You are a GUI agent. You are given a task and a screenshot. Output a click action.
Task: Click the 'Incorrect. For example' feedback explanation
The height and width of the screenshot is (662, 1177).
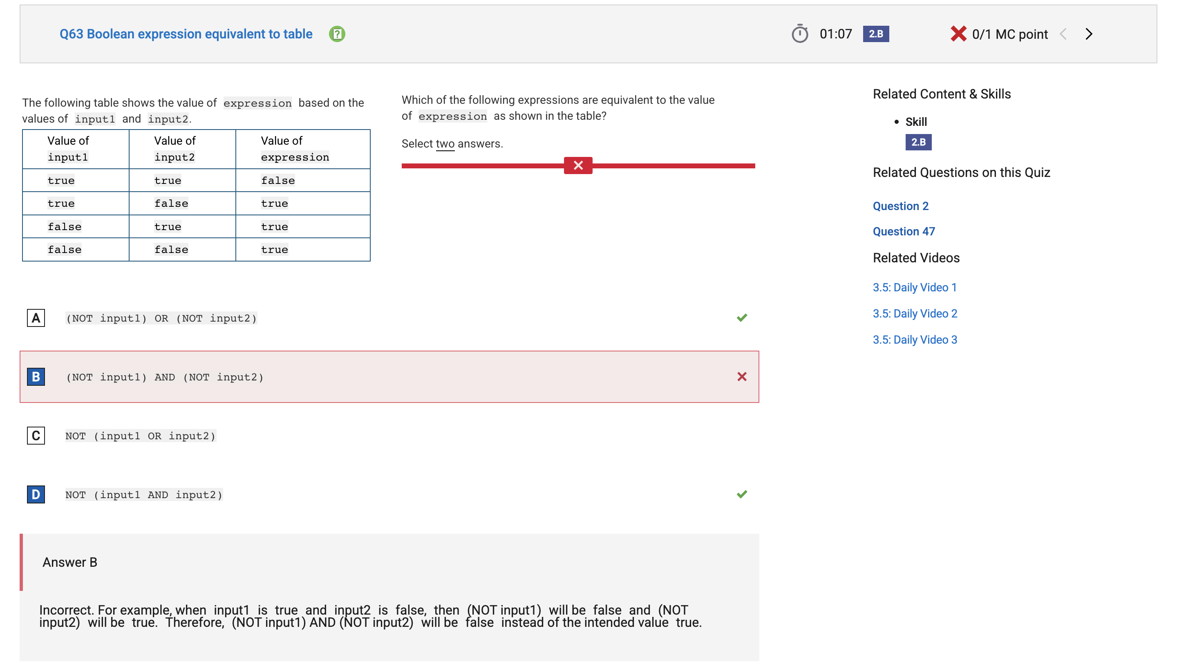click(x=371, y=616)
